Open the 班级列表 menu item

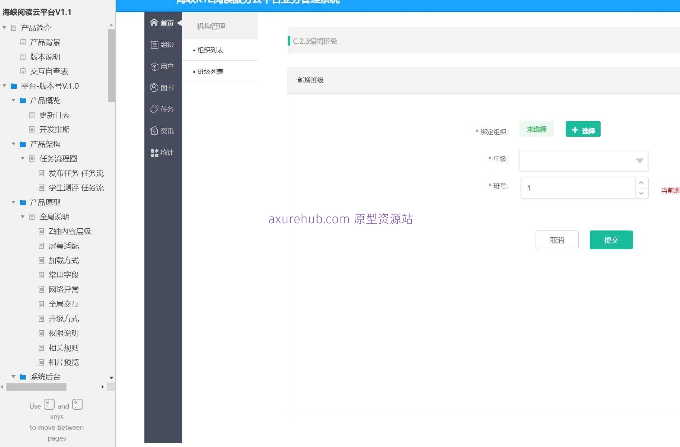click(x=209, y=71)
